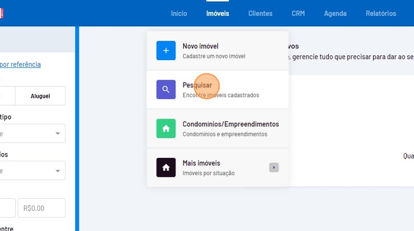Click the logo in the top-left corner
414x231 pixels.
pyautogui.click(x=1, y=13)
